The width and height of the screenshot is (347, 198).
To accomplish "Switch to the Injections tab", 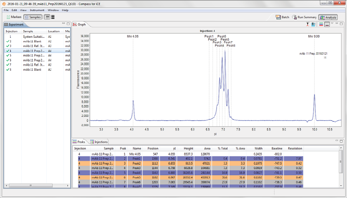I will pos(99,142).
